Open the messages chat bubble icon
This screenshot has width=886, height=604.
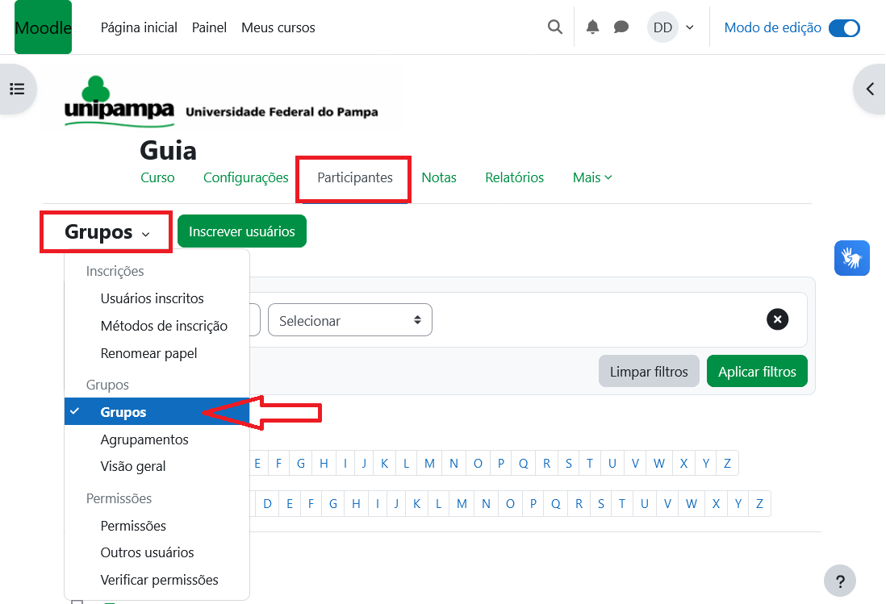point(621,27)
